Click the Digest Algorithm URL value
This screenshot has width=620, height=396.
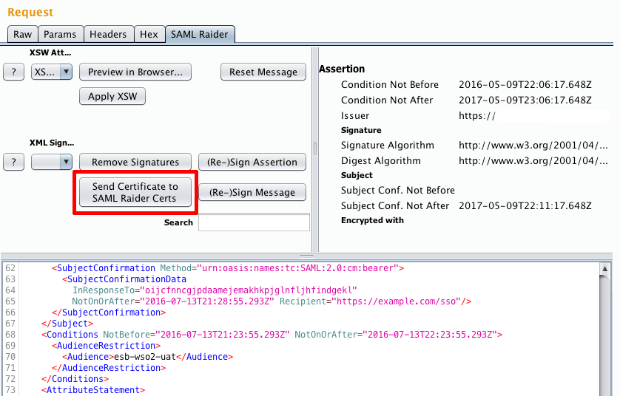point(533,160)
